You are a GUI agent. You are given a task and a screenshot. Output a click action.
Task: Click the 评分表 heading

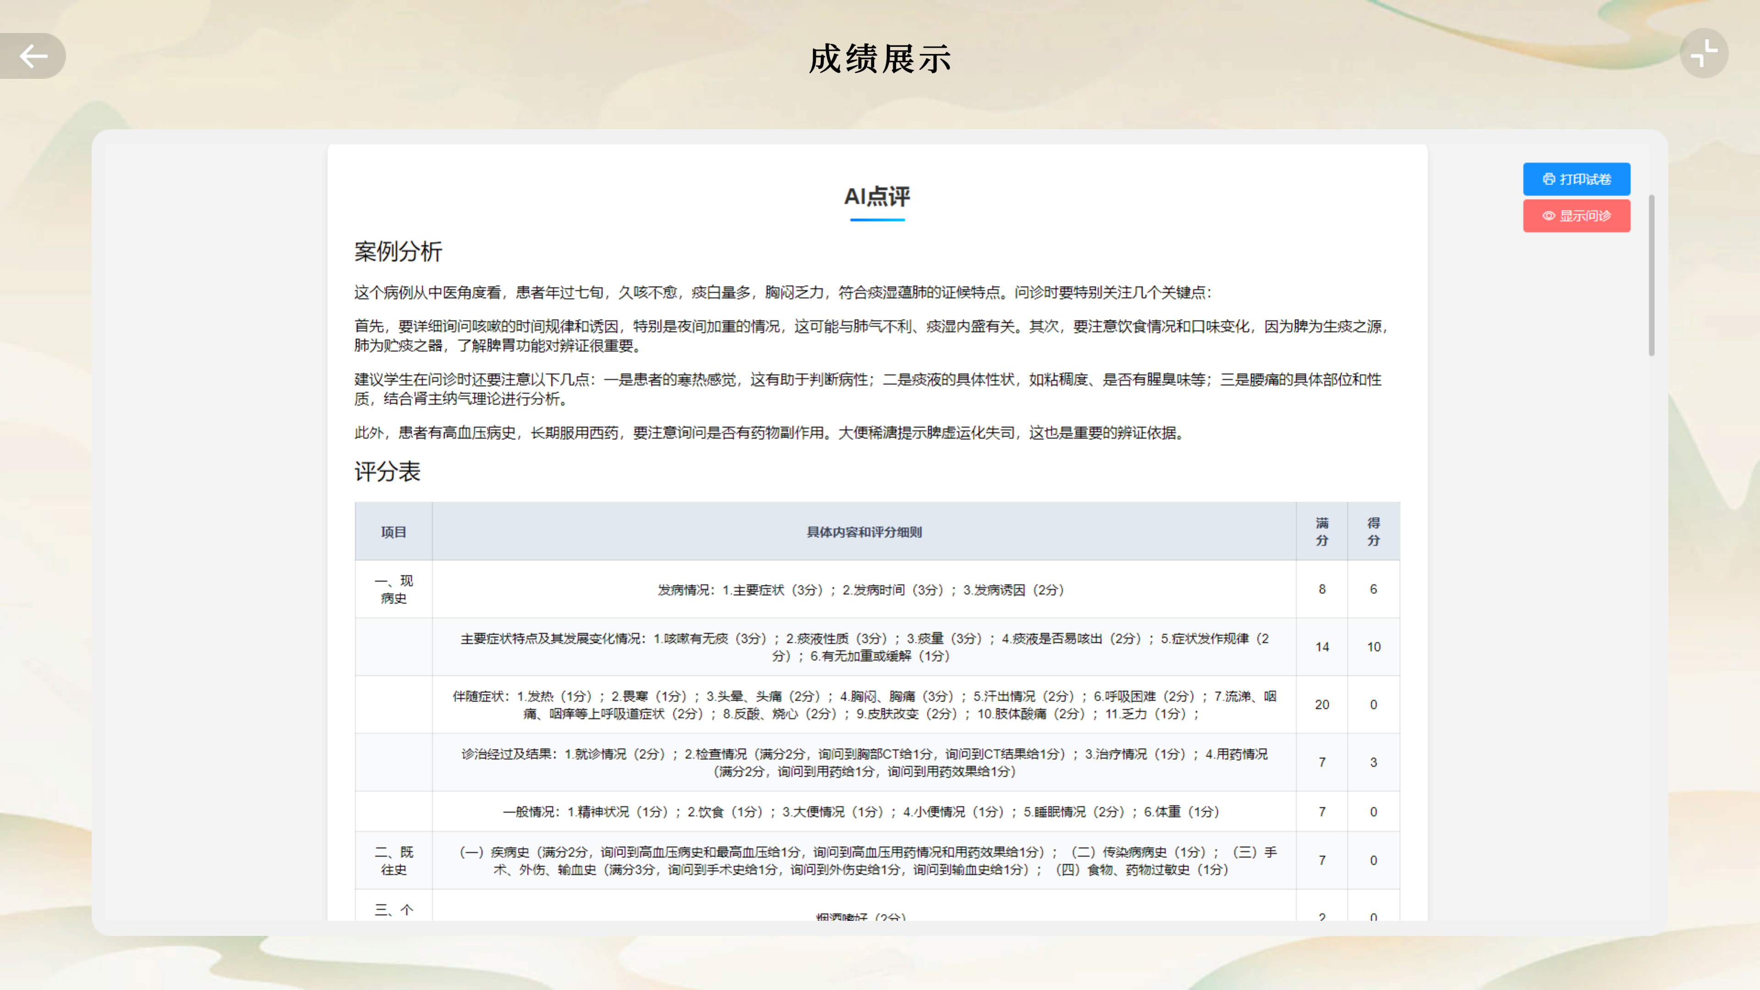[387, 472]
